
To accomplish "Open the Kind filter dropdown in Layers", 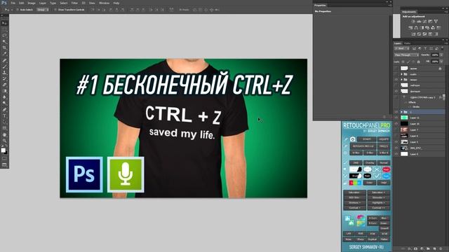I will (x=402, y=48).
